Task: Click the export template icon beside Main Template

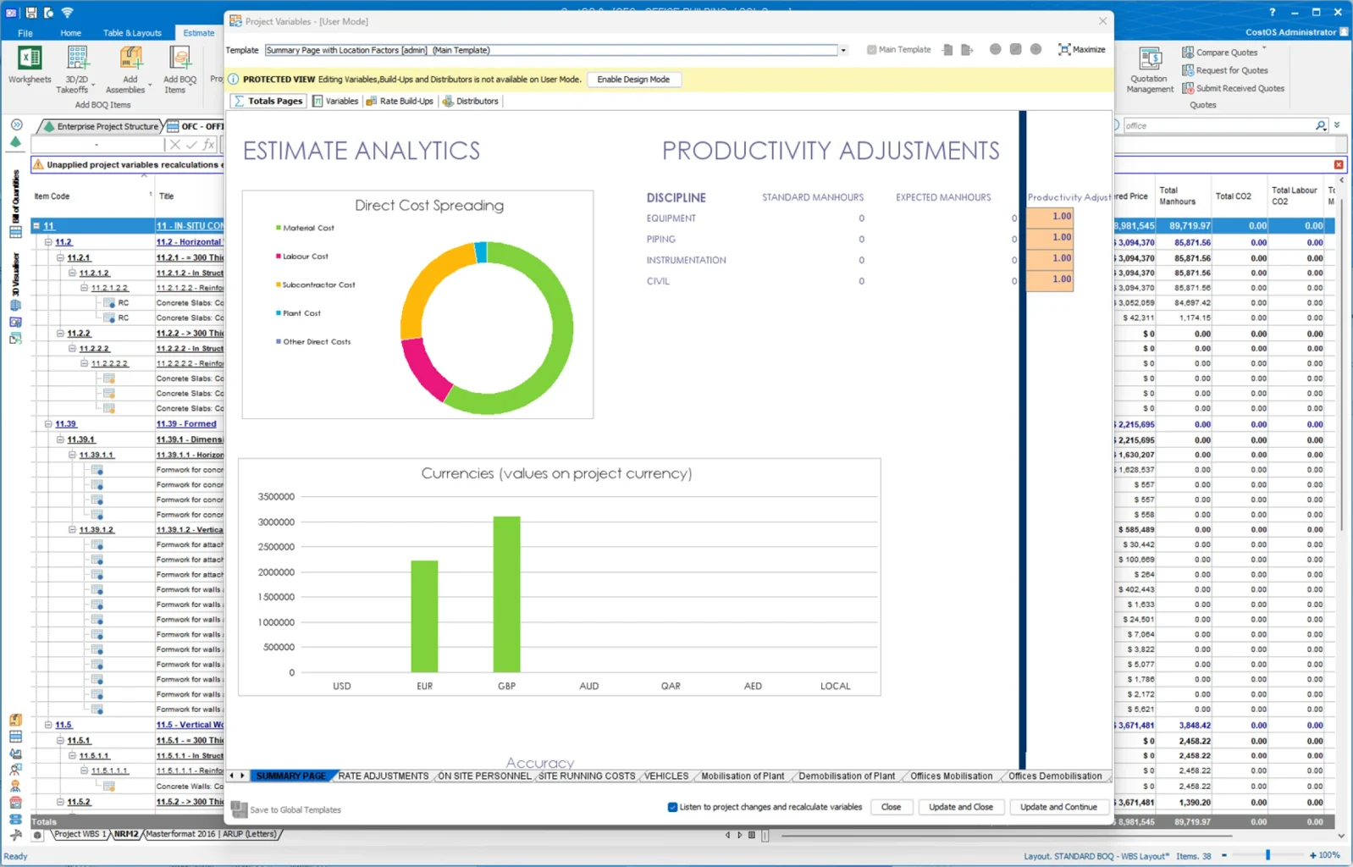Action: click(x=967, y=50)
